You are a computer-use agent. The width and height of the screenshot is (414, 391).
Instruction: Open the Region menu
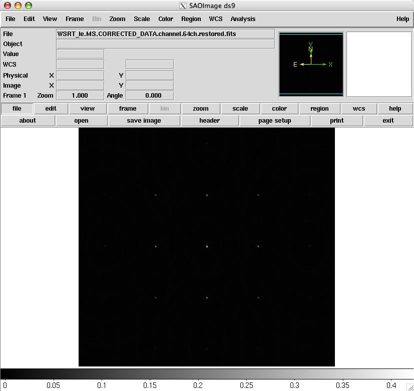click(x=191, y=19)
